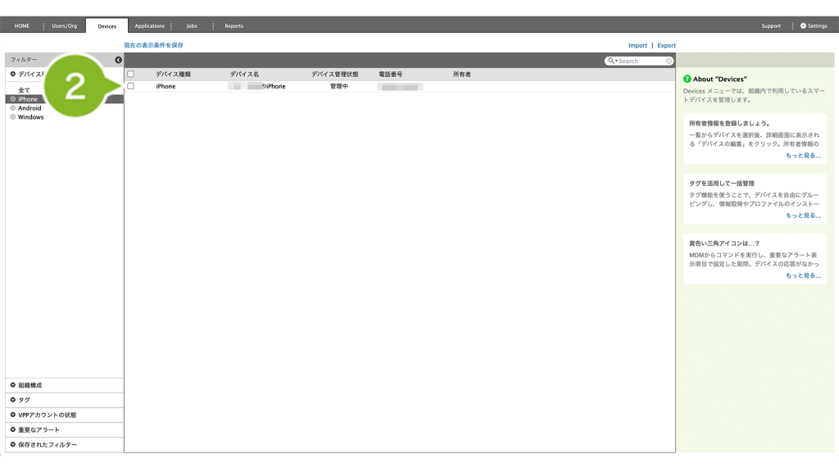Clear the search field with X icon
Screen dimensions: 839x472
669,61
